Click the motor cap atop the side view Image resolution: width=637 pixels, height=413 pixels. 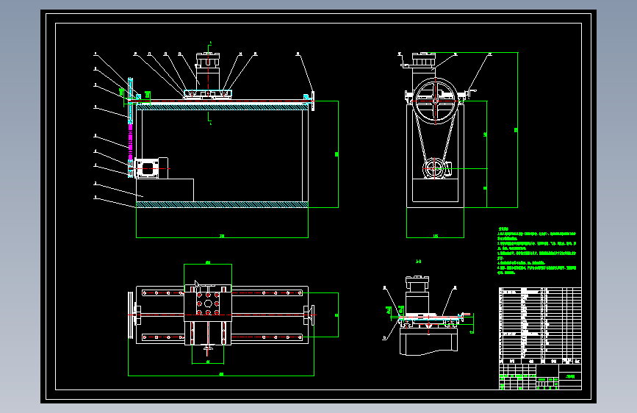(424, 60)
